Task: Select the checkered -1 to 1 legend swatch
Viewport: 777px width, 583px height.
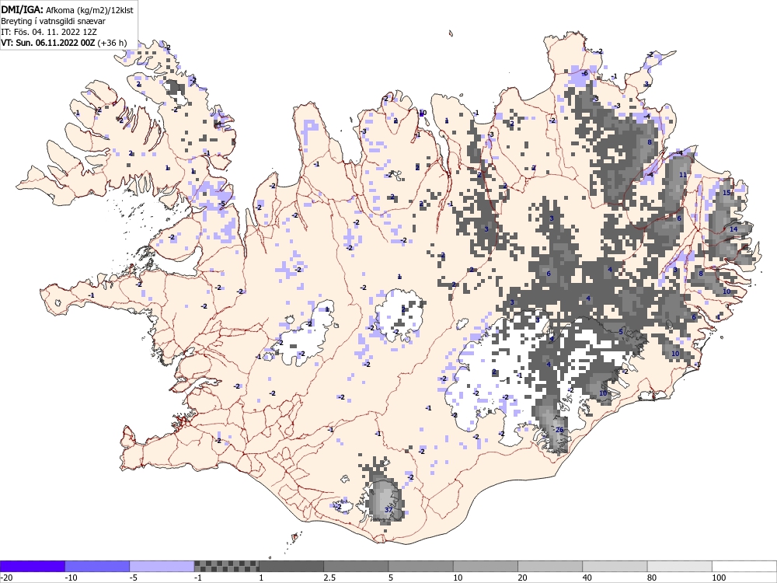Action: (226, 566)
